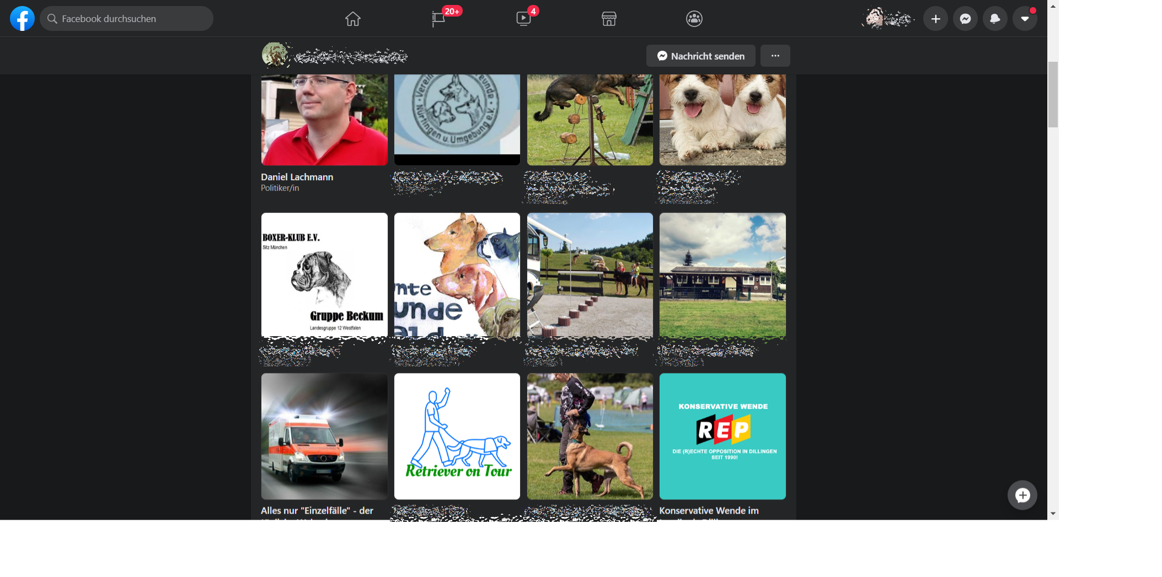The image size is (1162, 577).
Task: Open Messenger from the top bar
Action: point(966,19)
